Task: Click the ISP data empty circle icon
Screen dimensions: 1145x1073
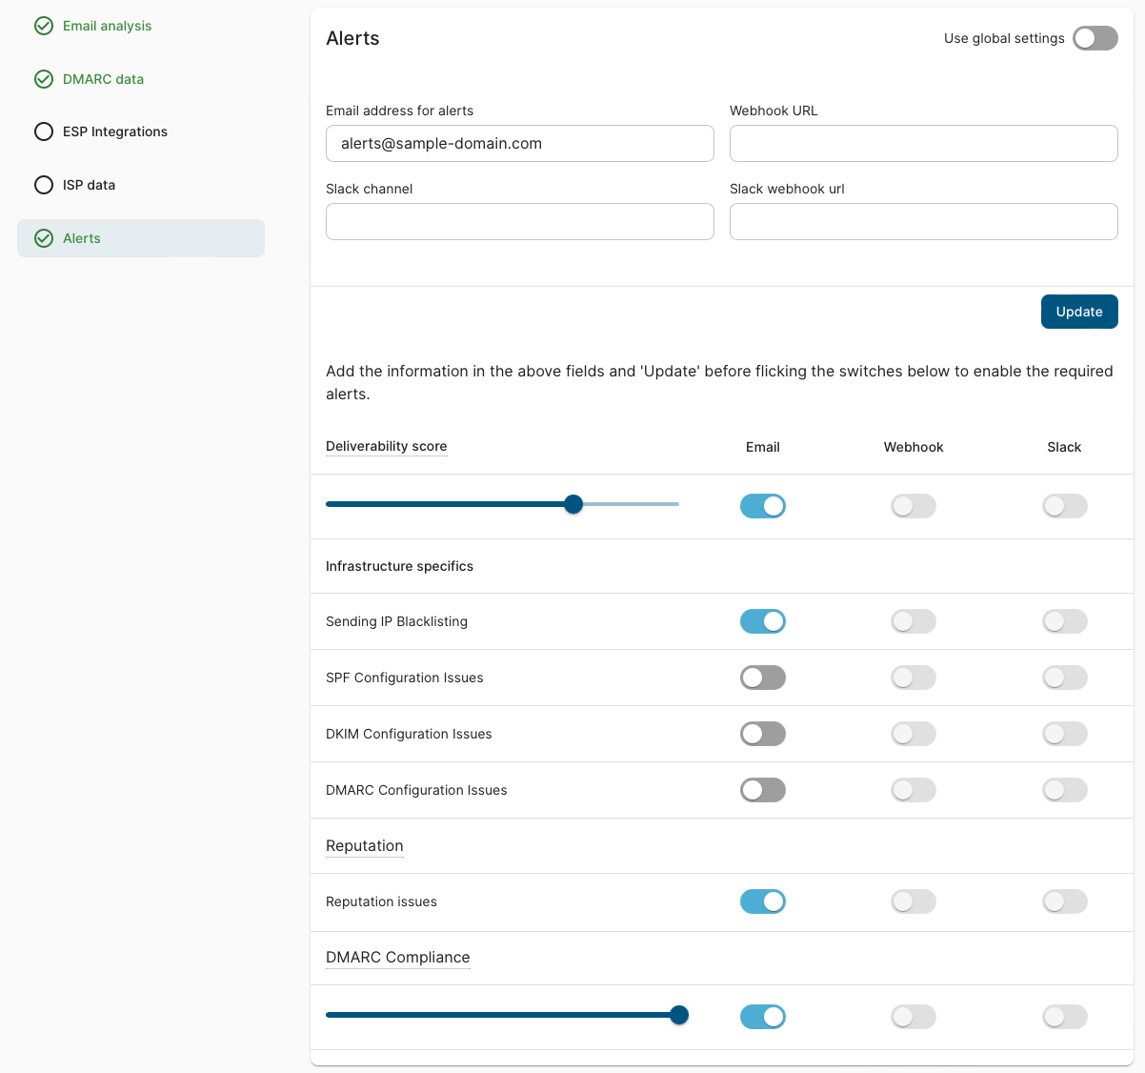Action: tap(44, 185)
